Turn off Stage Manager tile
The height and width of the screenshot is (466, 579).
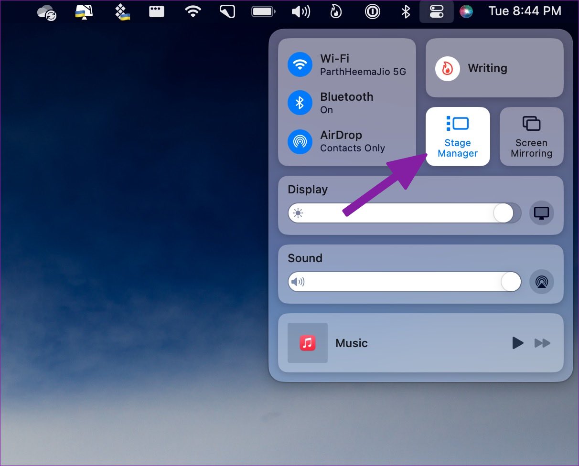458,137
